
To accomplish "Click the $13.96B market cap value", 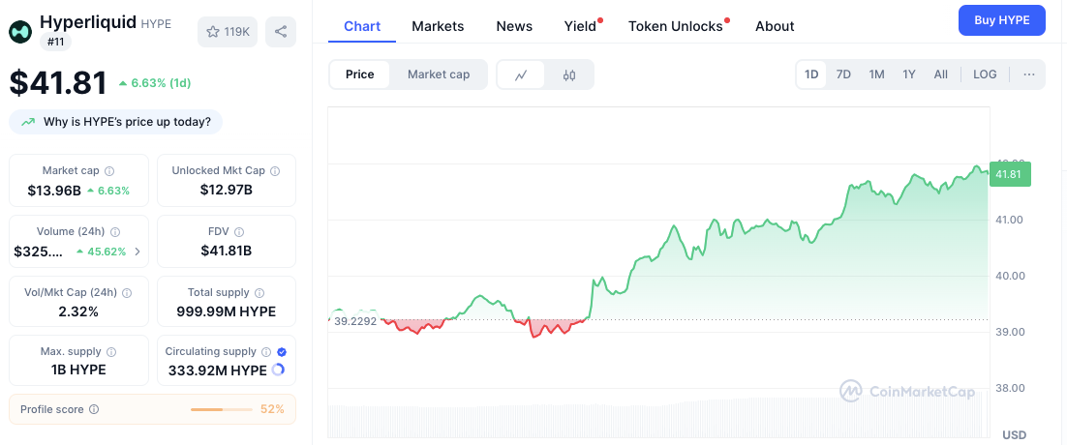I will (54, 191).
